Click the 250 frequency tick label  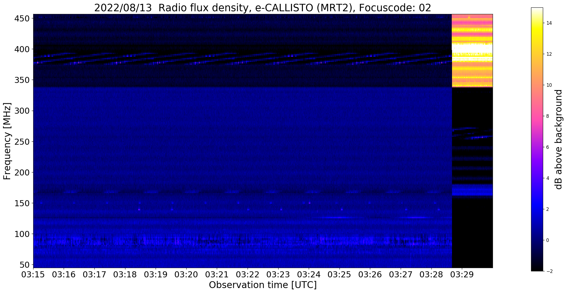coord(22,142)
